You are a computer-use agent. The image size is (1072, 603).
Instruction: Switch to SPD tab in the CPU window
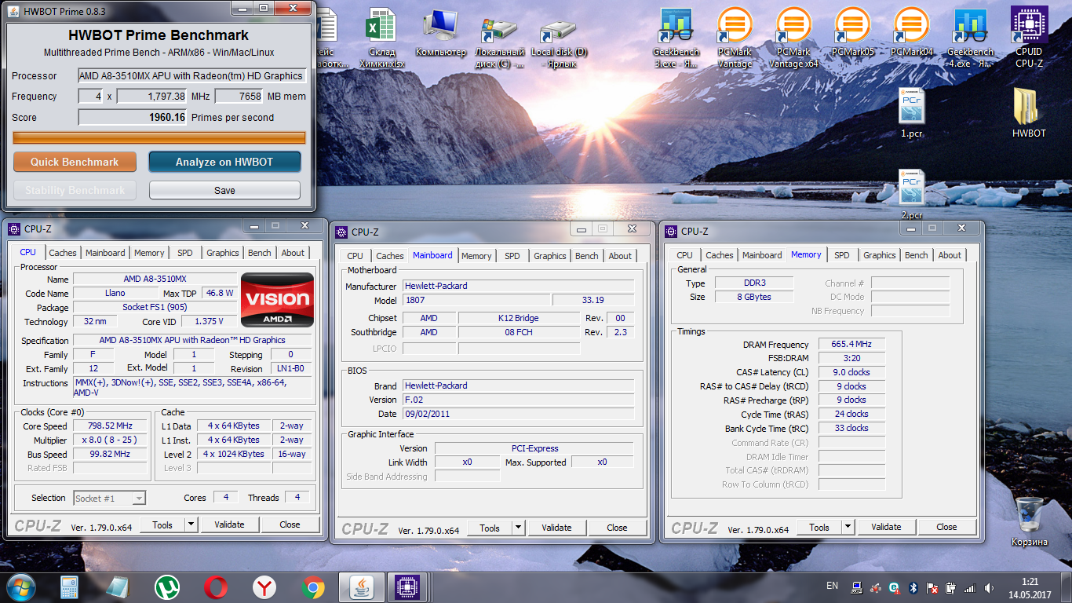click(x=184, y=253)
